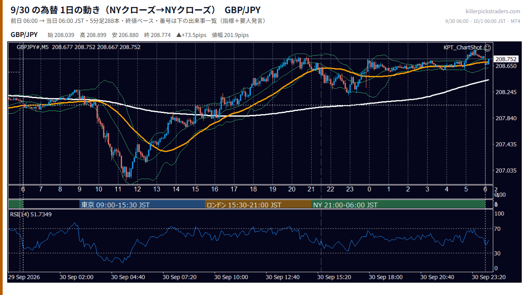The width and height of the screenshot is (529, 295).
Task: Click the 30 Sep 04:40 time label
Action: point(128,277)
